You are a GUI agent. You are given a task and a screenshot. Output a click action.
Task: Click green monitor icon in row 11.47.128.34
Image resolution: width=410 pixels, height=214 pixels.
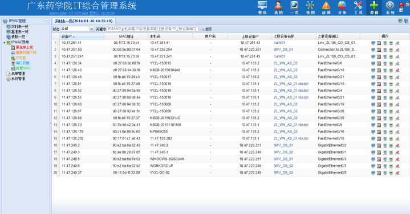click(391, 63)
